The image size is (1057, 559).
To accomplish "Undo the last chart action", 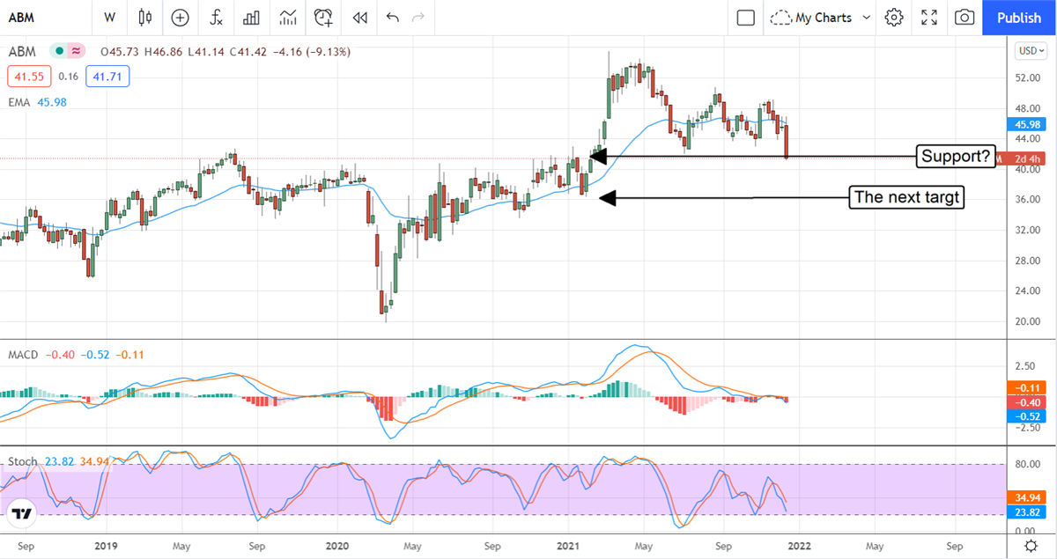I will coord(393,17).
